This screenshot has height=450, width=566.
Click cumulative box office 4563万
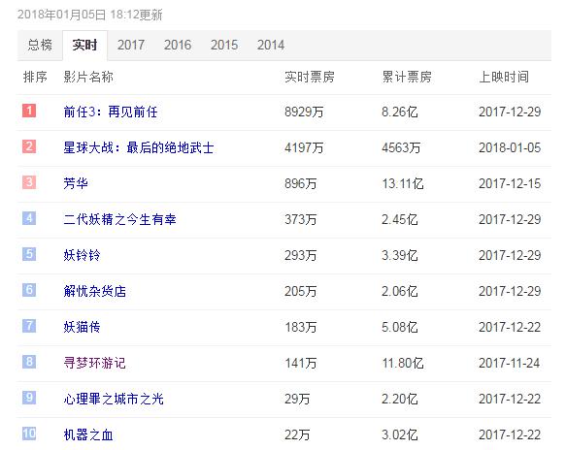[401, 147]
